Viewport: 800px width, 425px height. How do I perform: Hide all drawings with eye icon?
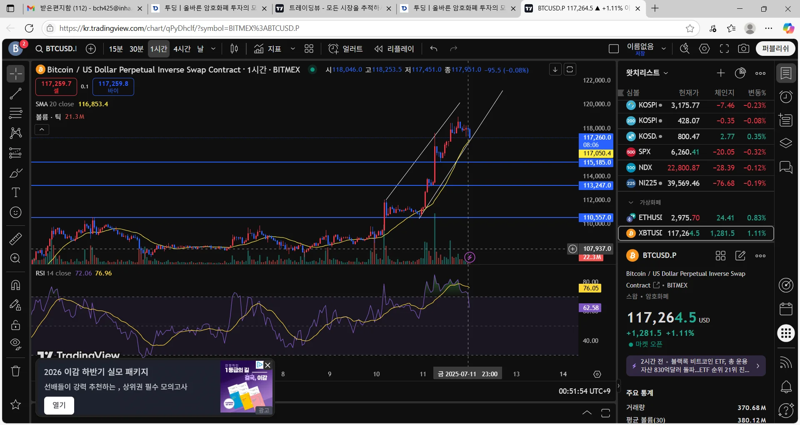click(16, 344)
